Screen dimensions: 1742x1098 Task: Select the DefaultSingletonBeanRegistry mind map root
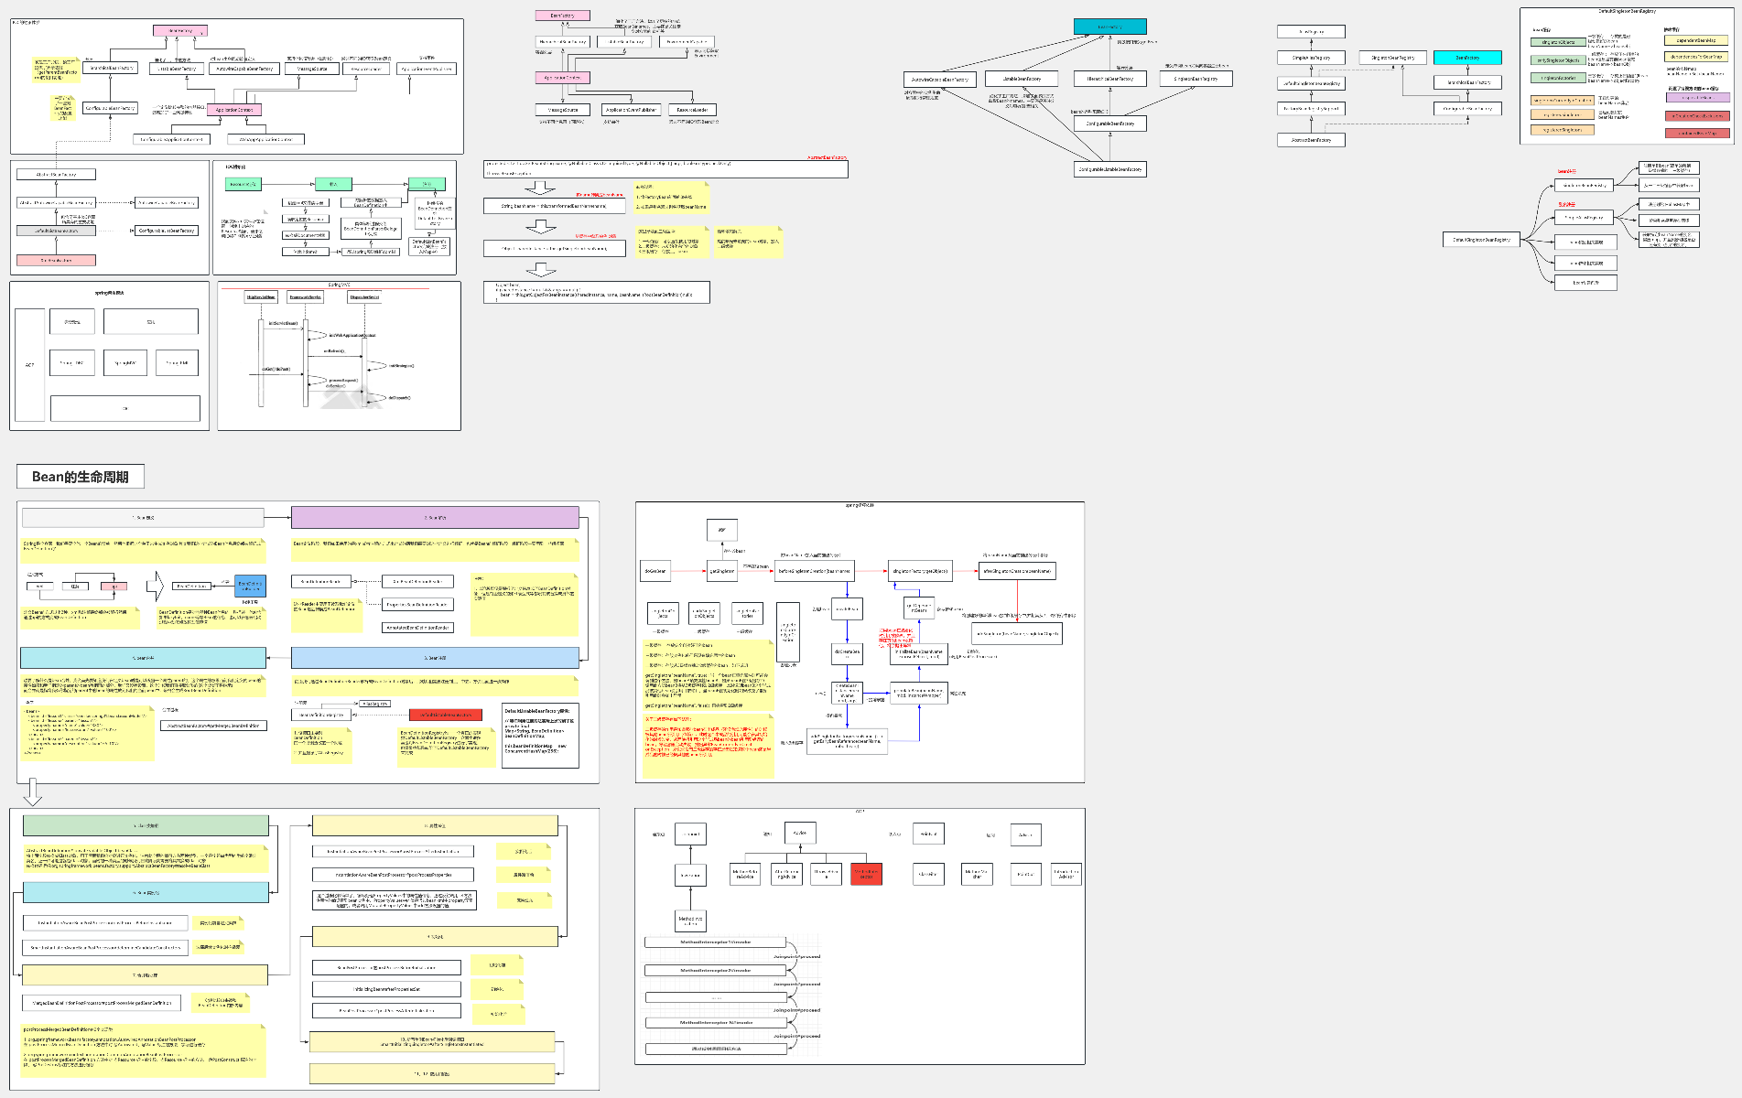(1481, 240)
